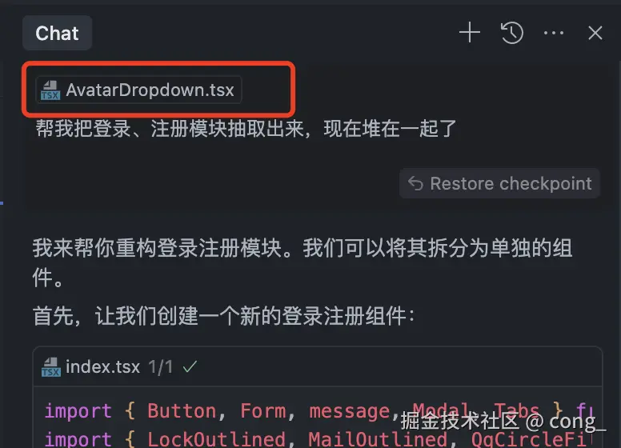Click the paragraph starting 首先，让我们创建
Screen dimensions: 621x448
(224, 316)
